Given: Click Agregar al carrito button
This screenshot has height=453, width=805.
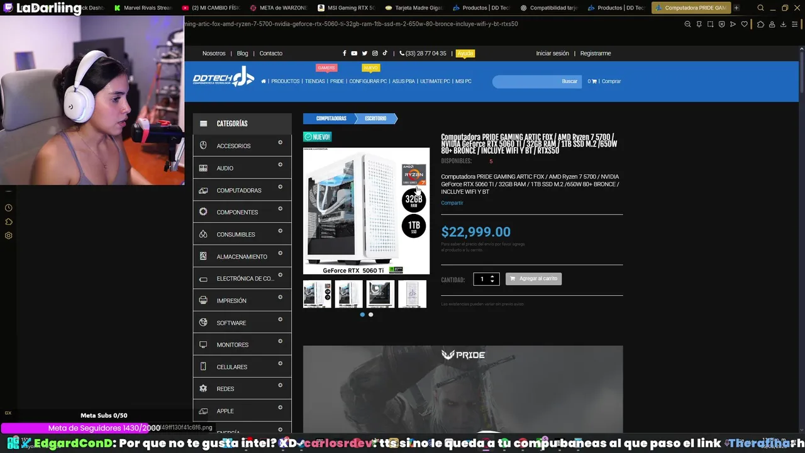Looking at the screenshot, I should coord(533,279).
